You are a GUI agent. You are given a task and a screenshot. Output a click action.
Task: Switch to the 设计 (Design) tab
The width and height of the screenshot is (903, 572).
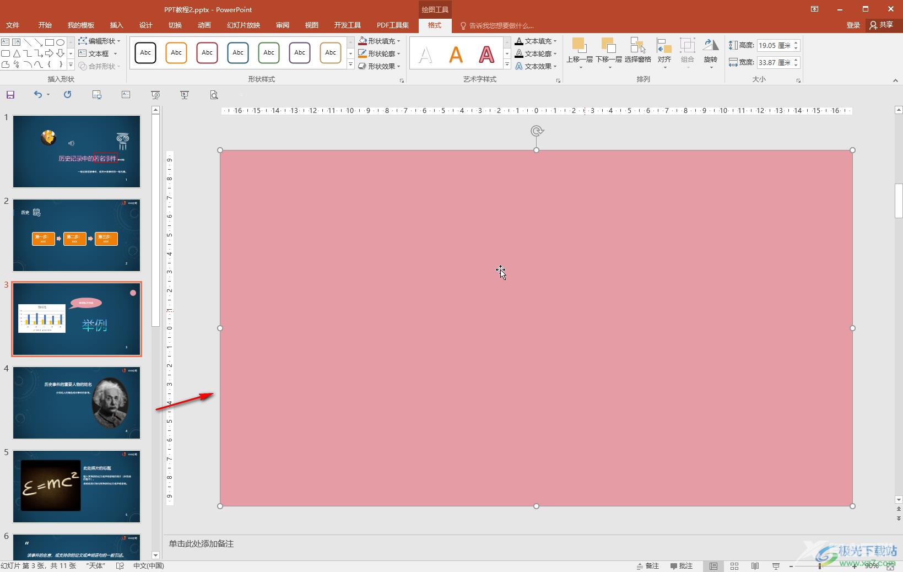click(145, 25)
